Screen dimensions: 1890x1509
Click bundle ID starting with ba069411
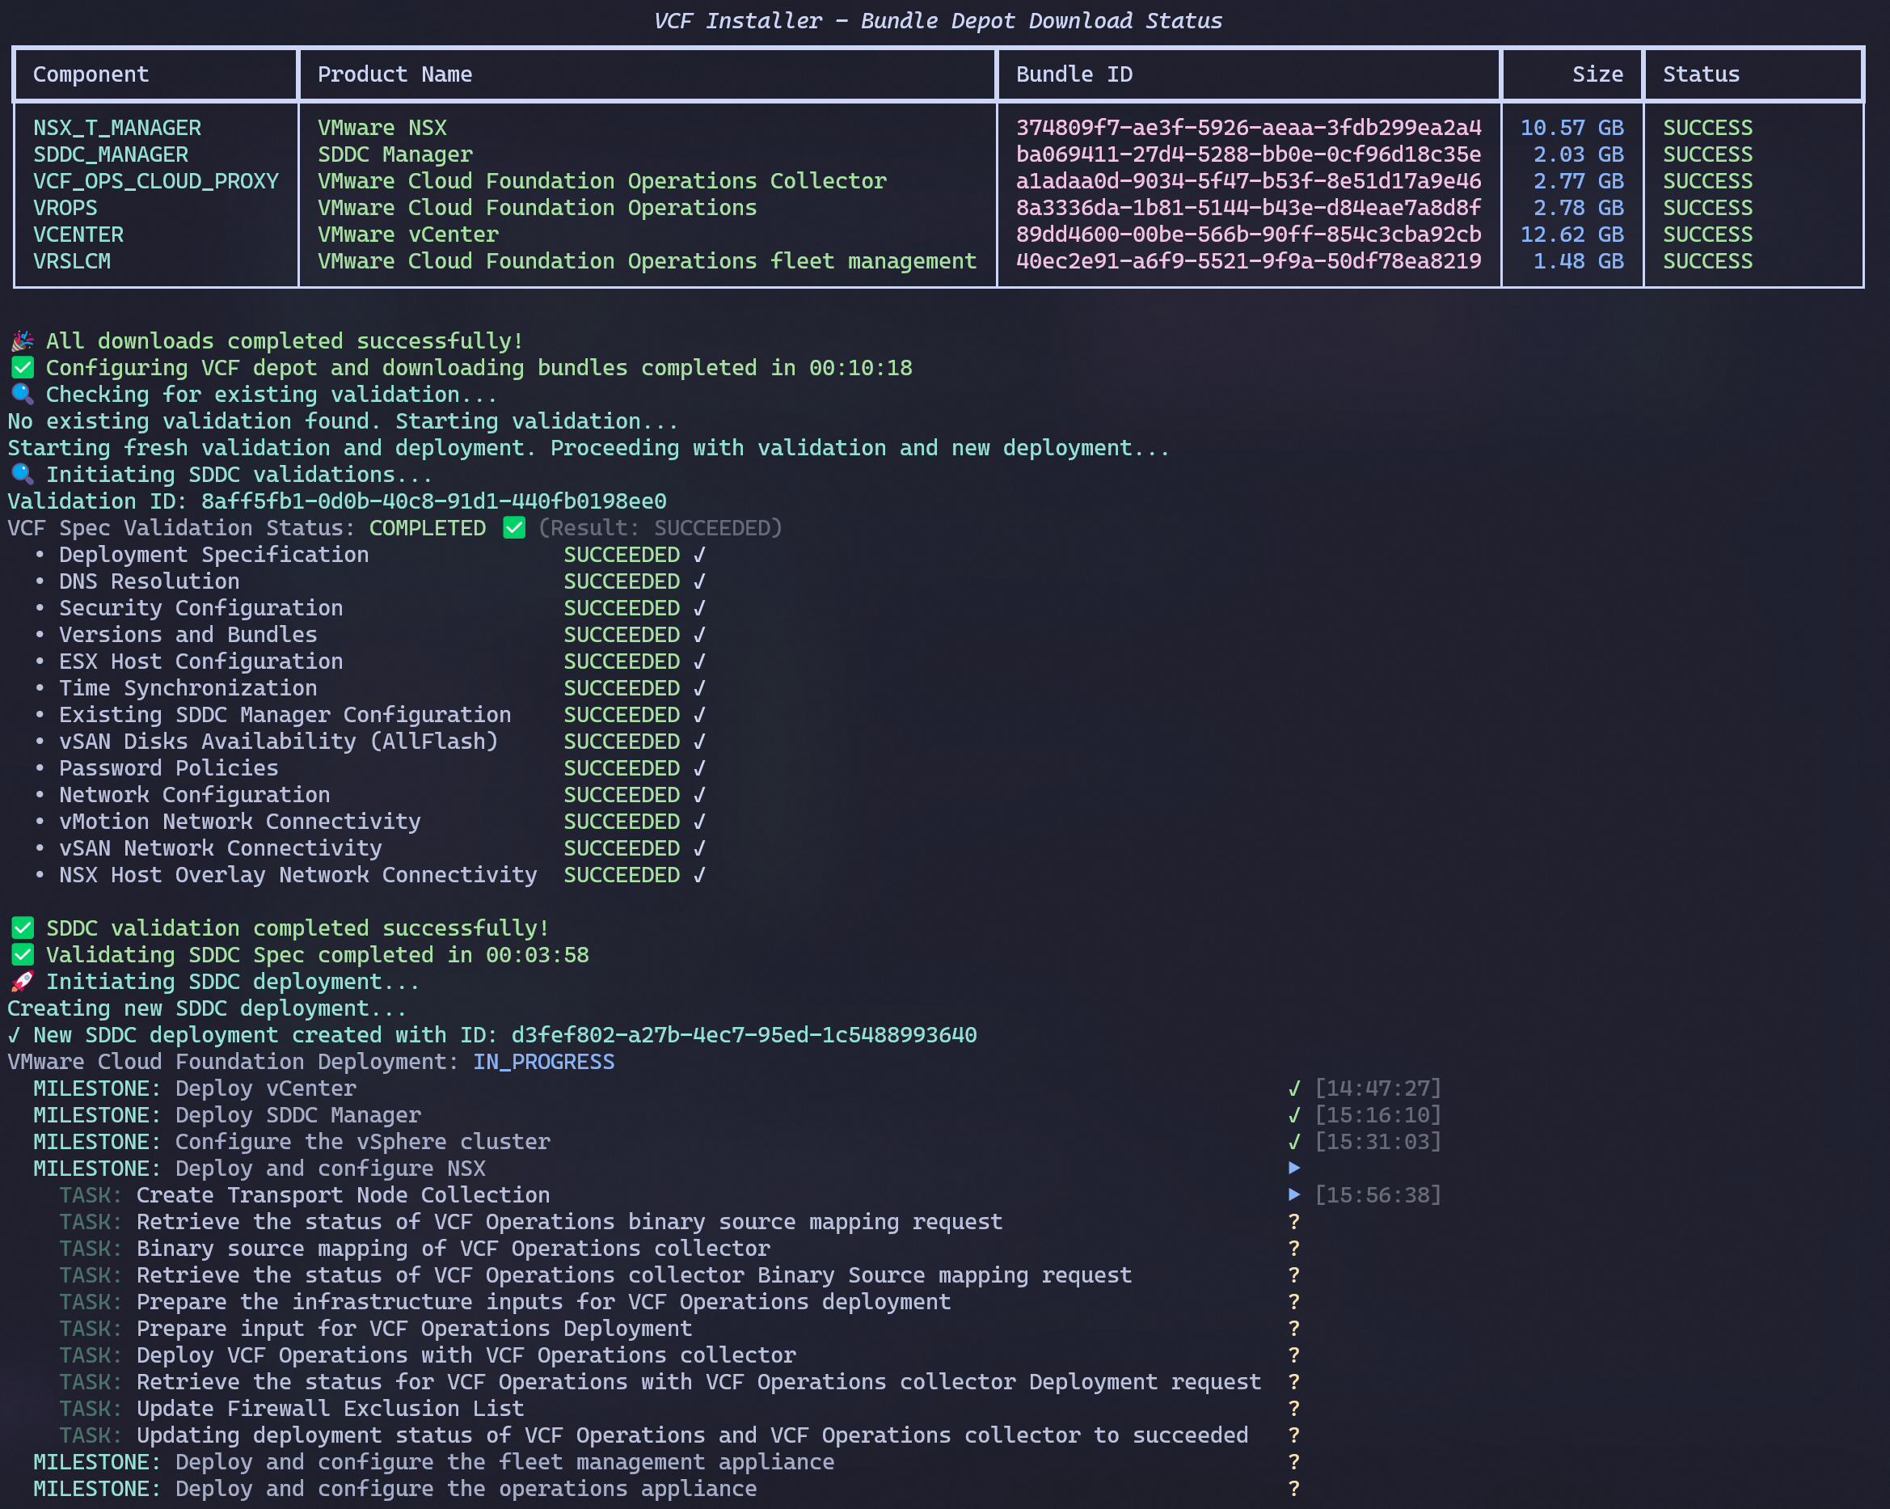1248,154
